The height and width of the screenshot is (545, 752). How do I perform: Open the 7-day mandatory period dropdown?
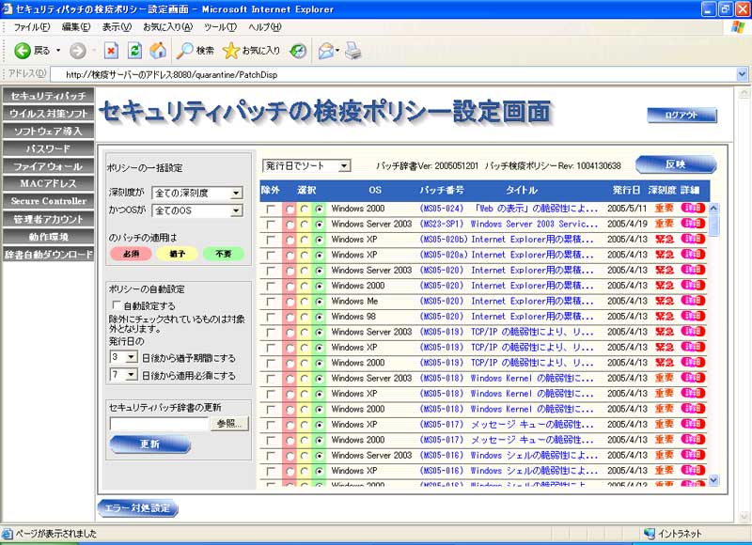click(x=124, y=374)
